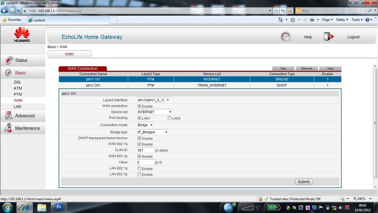Open the Home icon in IE toolbar
The width and height of the screenshot is (378, 213).
tap(280, 20)
